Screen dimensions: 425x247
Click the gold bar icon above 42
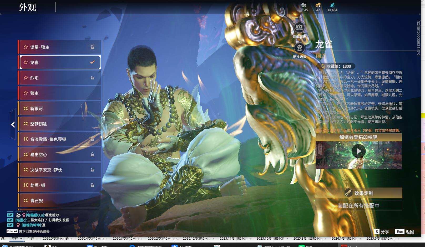coord(318,5)
